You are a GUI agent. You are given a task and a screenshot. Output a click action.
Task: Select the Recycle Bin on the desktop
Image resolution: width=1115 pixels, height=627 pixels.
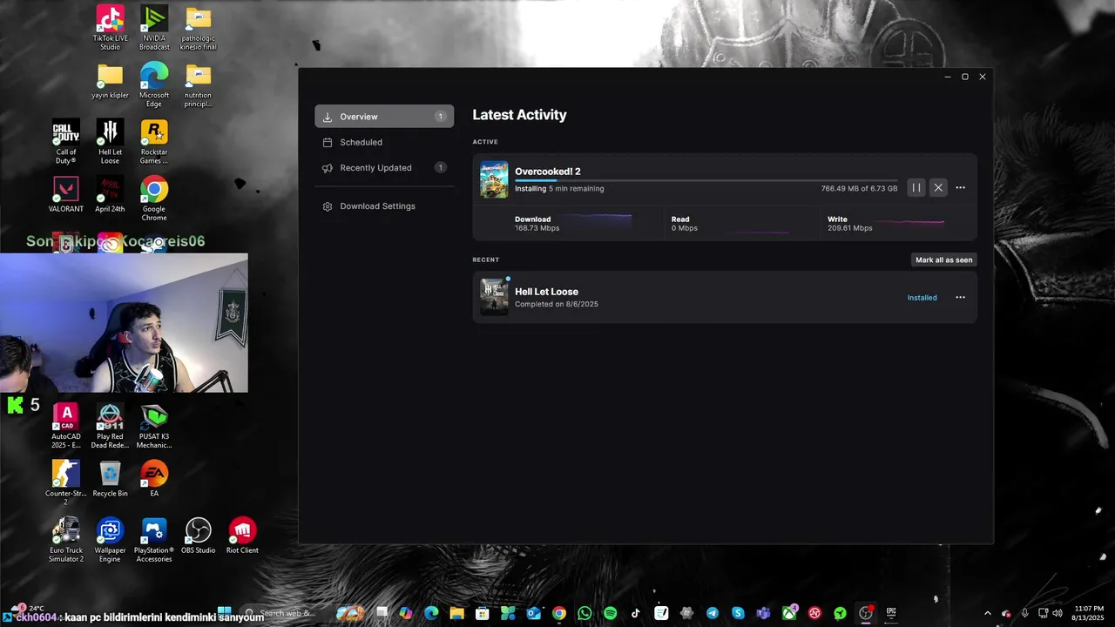pos(110,479)
